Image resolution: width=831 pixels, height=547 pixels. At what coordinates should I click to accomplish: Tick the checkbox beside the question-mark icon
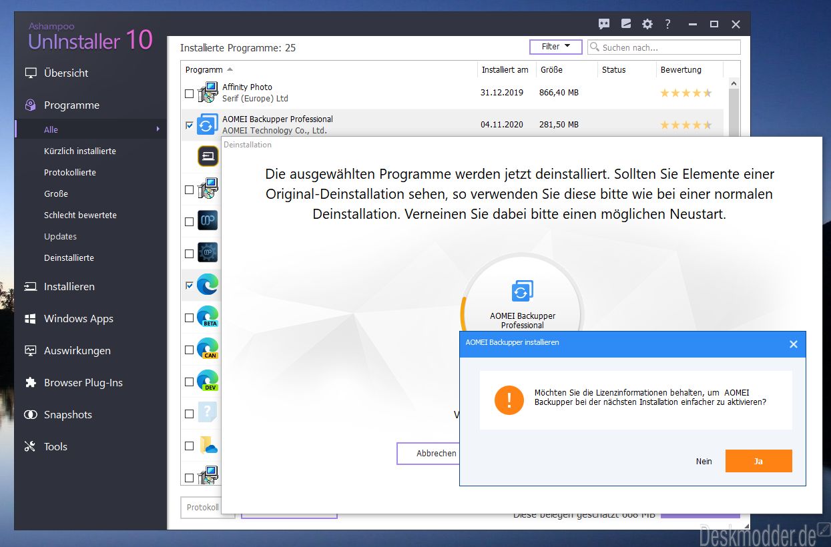(189, 414)
